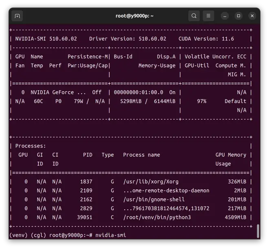This screenshot has width=269, height=249.
Task: Click PID 1837
Action: click(86, 182)
